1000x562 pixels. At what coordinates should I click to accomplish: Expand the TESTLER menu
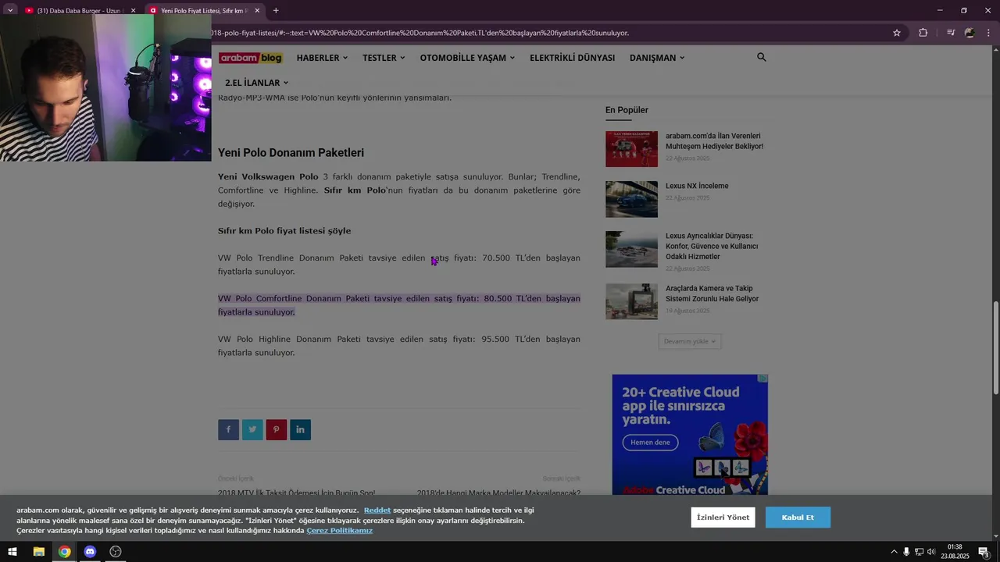pyautogui.click(x=384, y=58)
